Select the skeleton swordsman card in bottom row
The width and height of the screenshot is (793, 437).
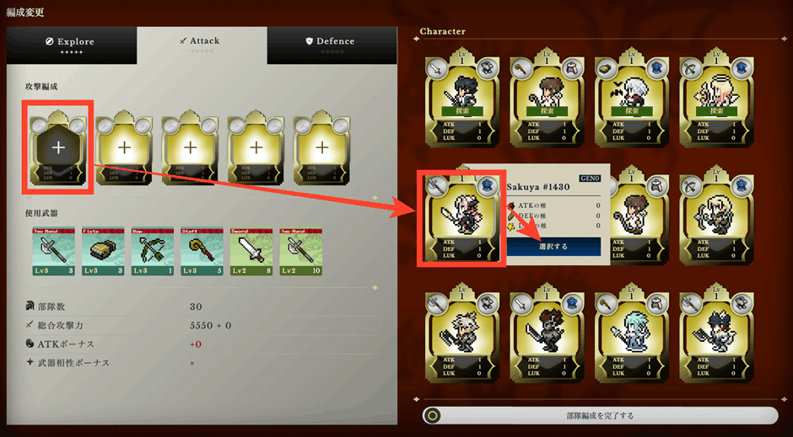pos(548,335)
